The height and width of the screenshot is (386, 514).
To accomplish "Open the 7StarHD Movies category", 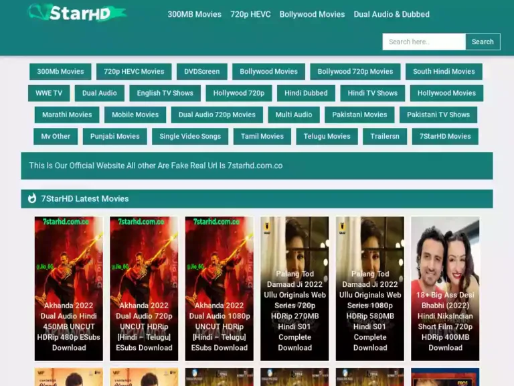I will (x=445, y=137).
